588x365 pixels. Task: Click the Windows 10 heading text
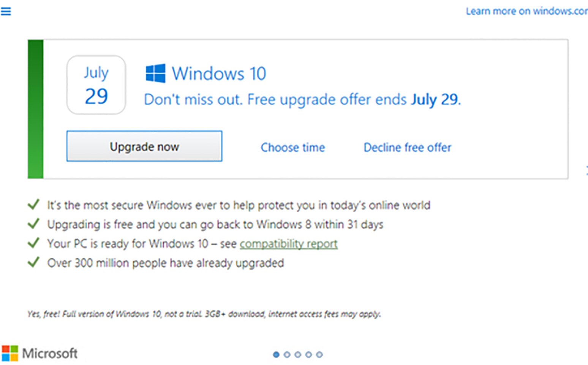[219, 74]
